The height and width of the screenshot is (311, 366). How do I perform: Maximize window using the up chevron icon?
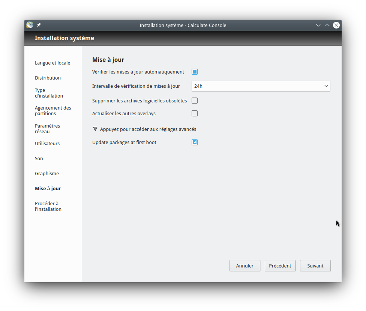click(327, 25)
